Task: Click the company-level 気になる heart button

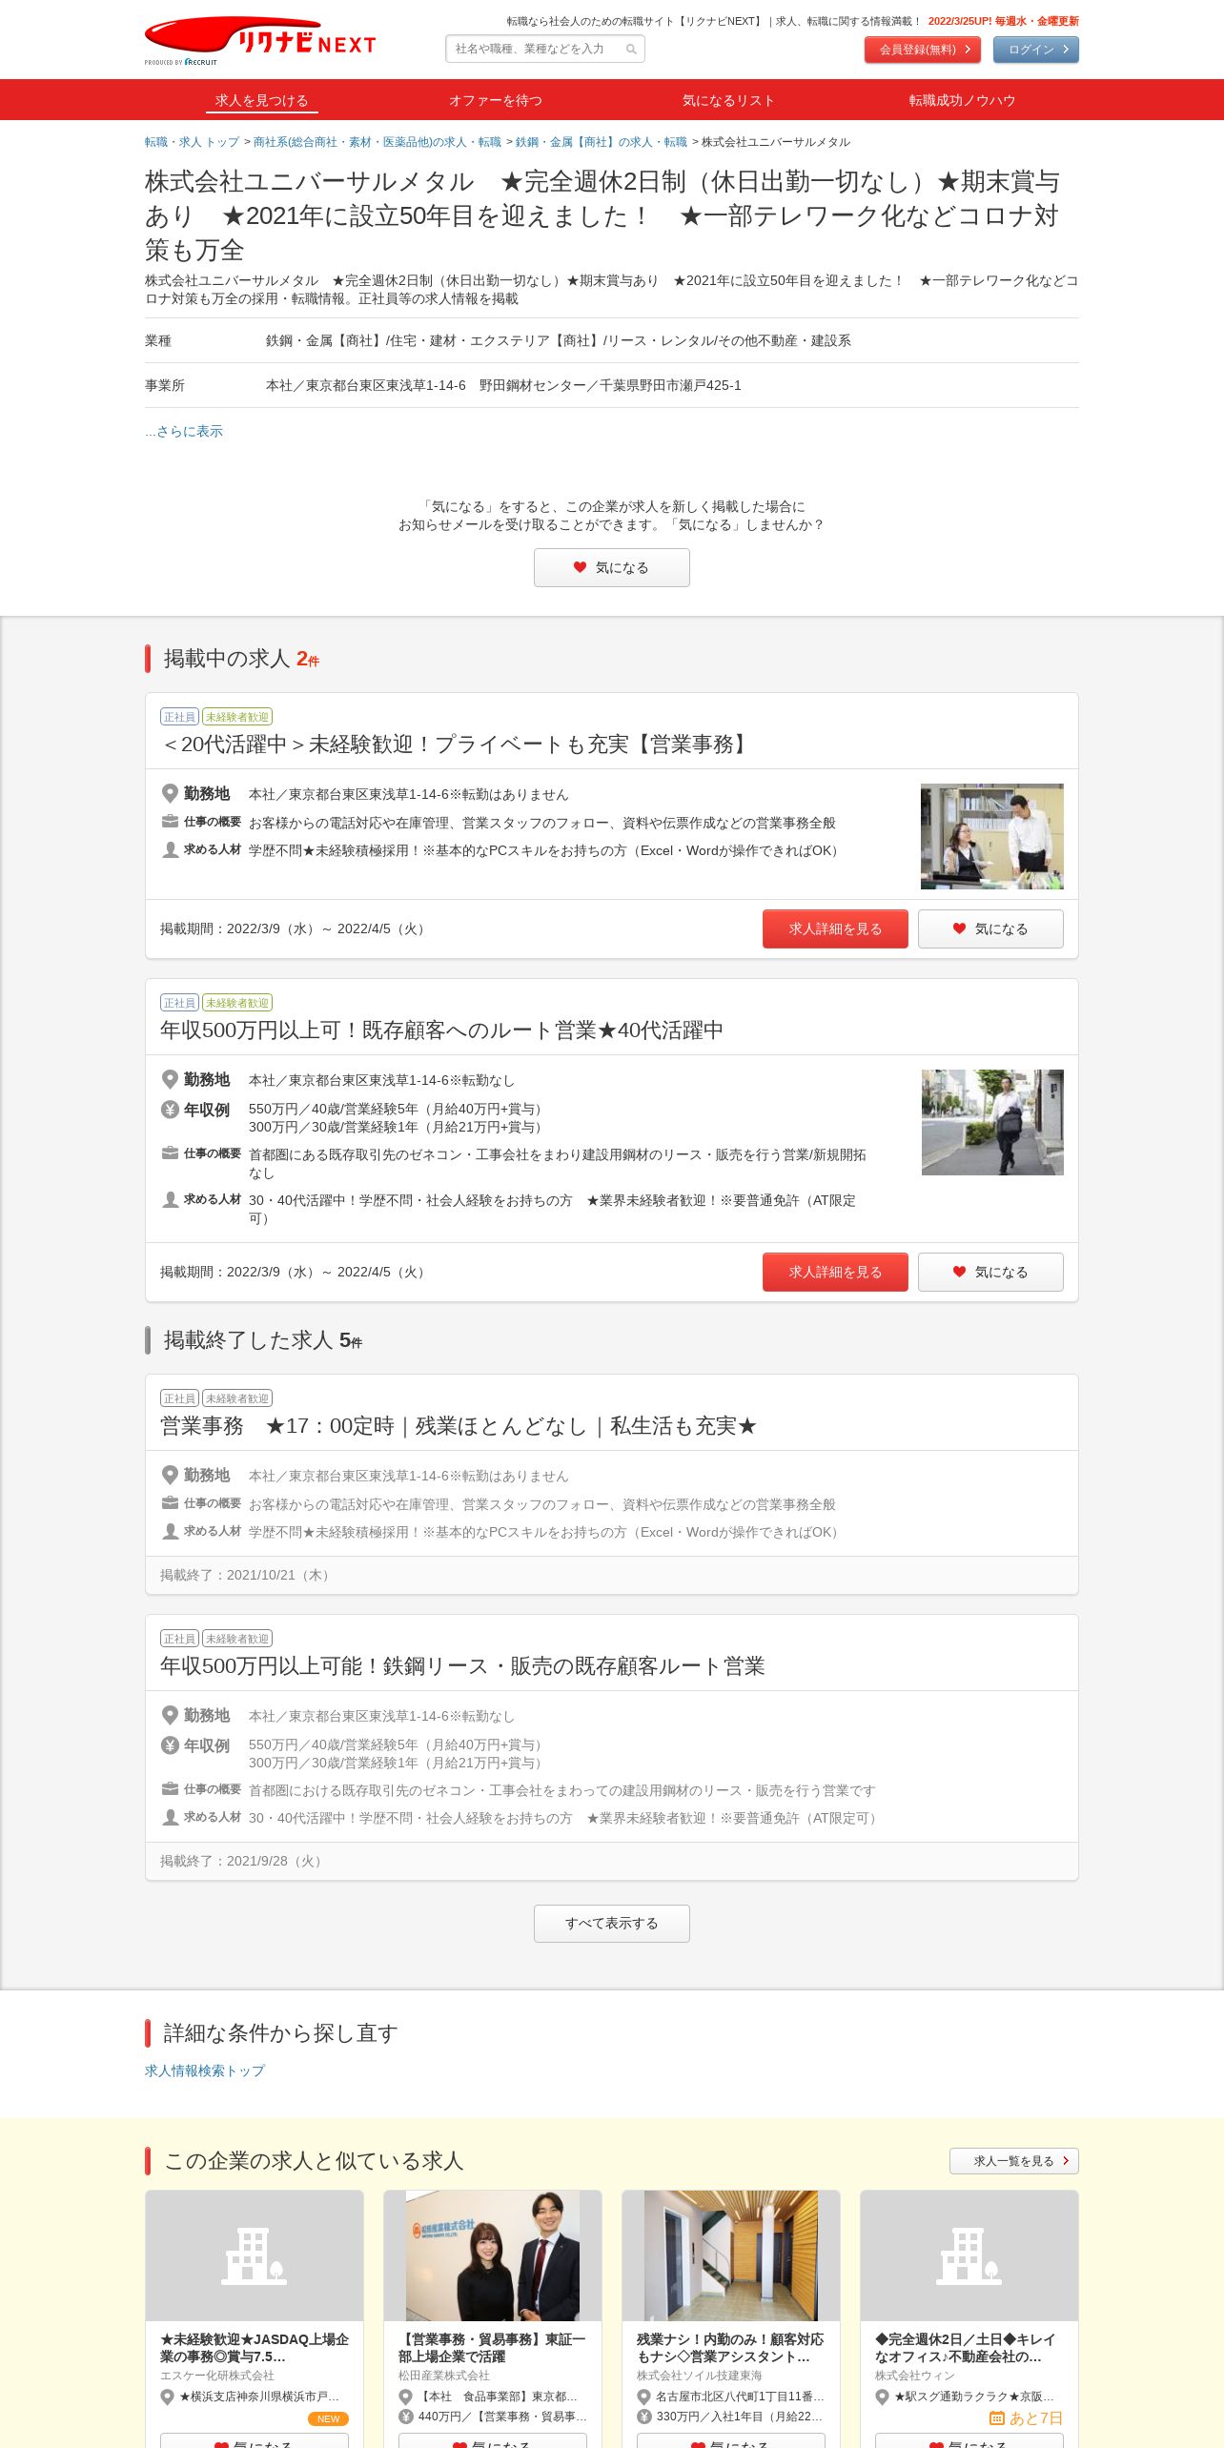Action: (611, 567)
